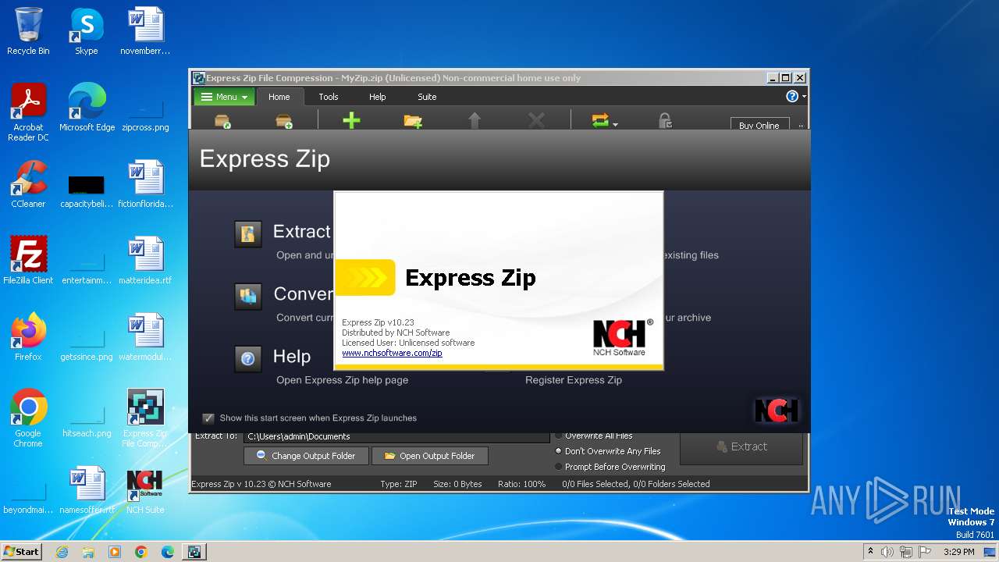Click the Open Express Zip help page text

pos(342,380)
